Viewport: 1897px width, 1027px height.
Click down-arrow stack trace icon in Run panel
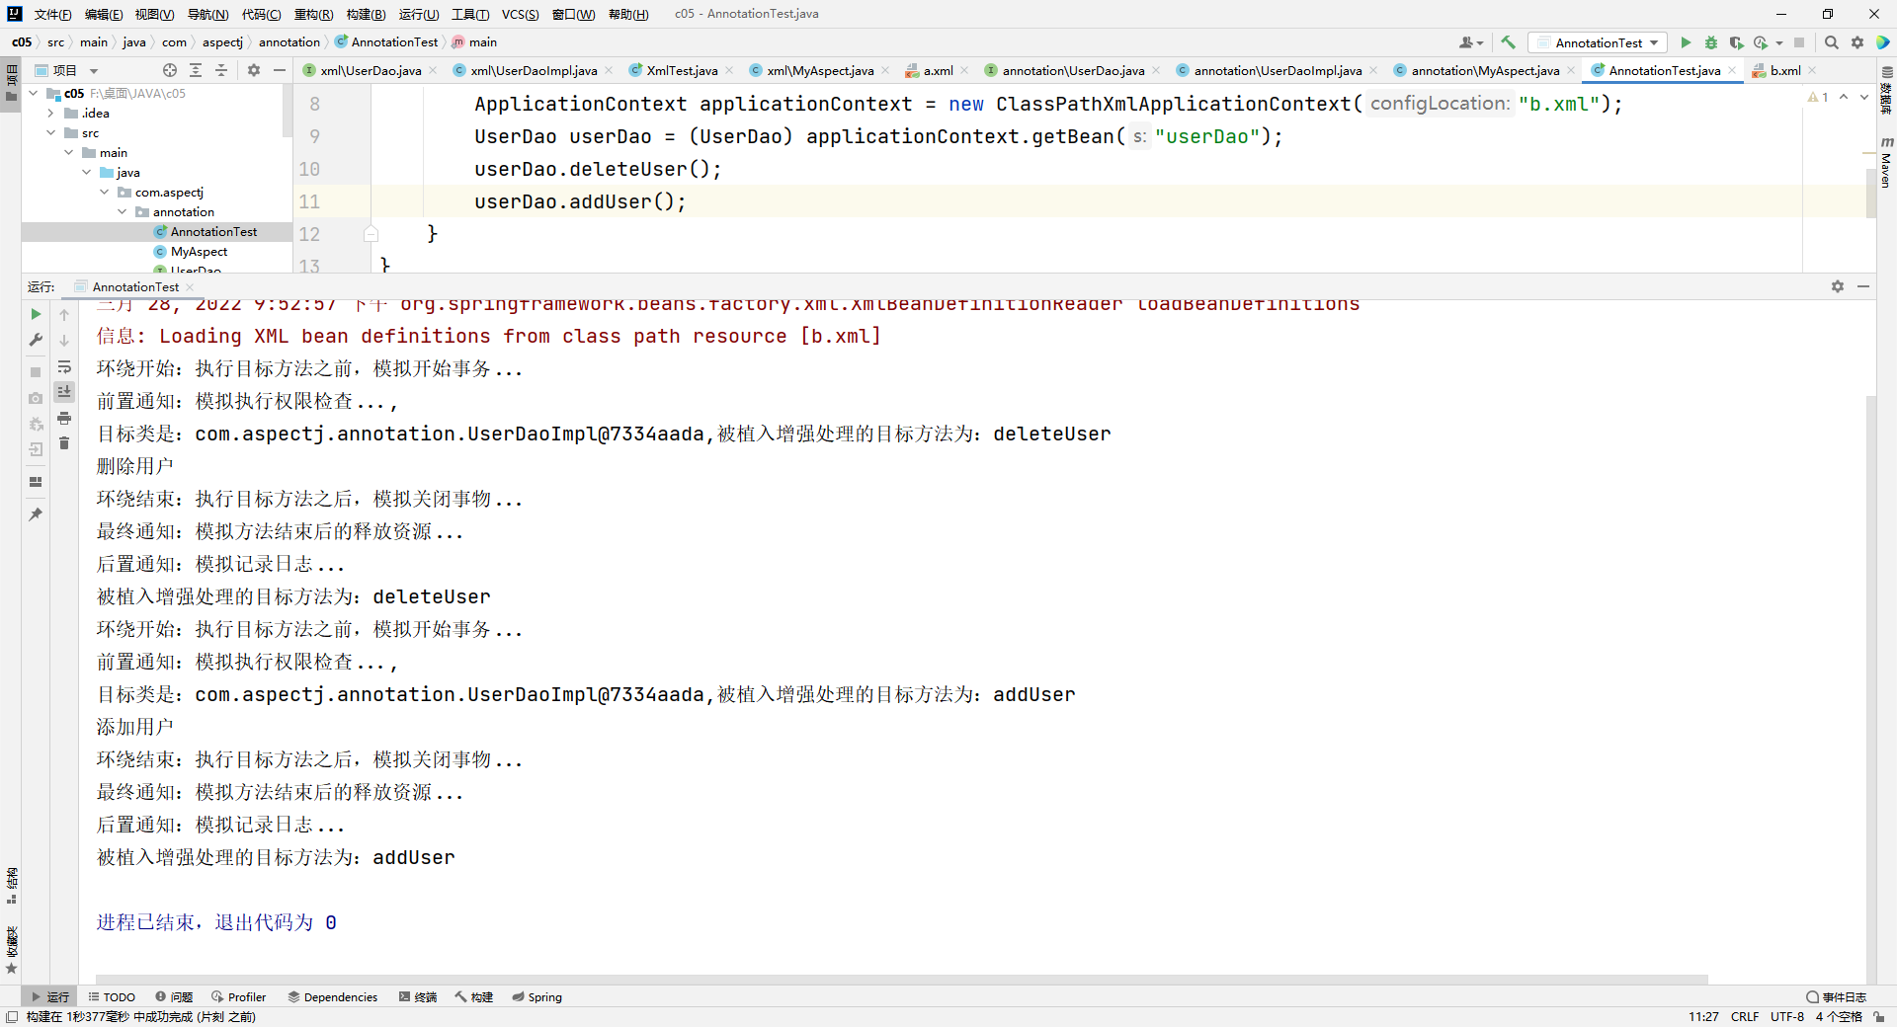click(64, 340)
